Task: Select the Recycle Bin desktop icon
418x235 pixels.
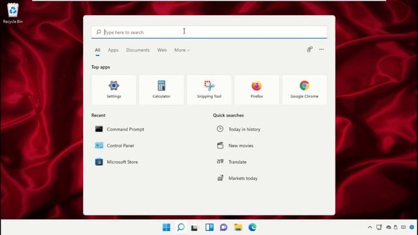Action: click(x=13, y=13)
